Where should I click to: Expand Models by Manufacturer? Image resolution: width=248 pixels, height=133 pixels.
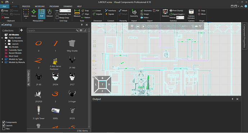[x=2, y=62]
